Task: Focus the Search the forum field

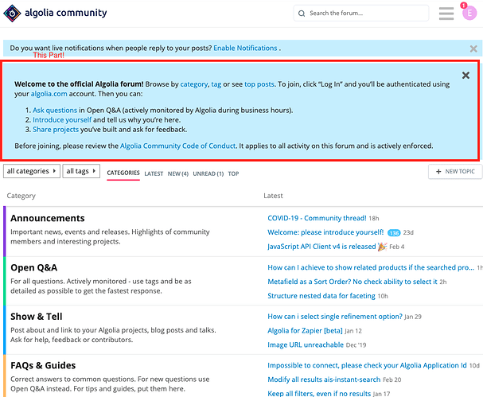Action: 361,14
